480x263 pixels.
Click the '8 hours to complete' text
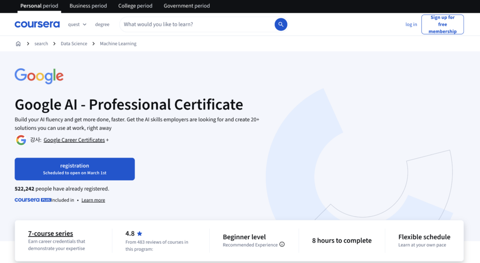tap(342, 241)
